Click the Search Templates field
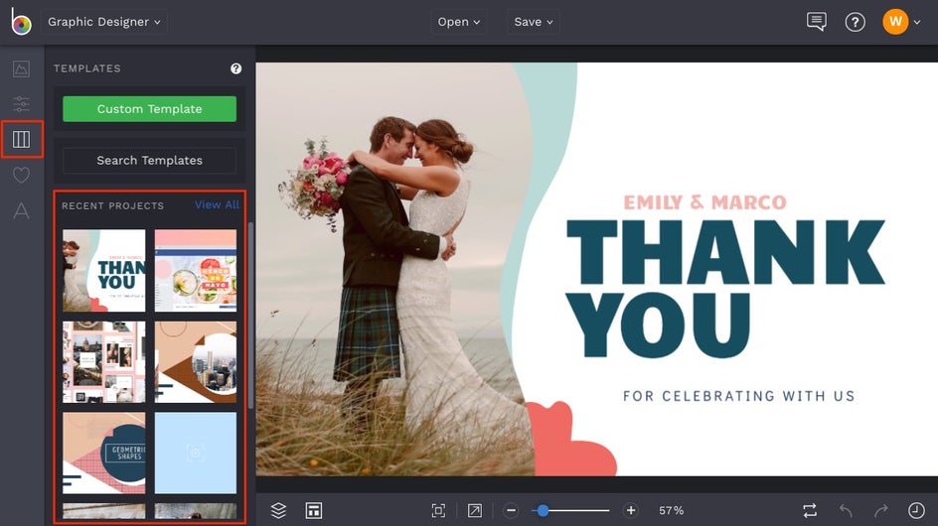The width and height of the screenshot is (938, 526). click(x=150, y=160)
